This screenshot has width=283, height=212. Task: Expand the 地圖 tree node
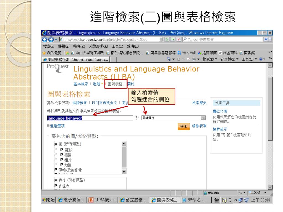pyautogui.click(x=56, y=164)
